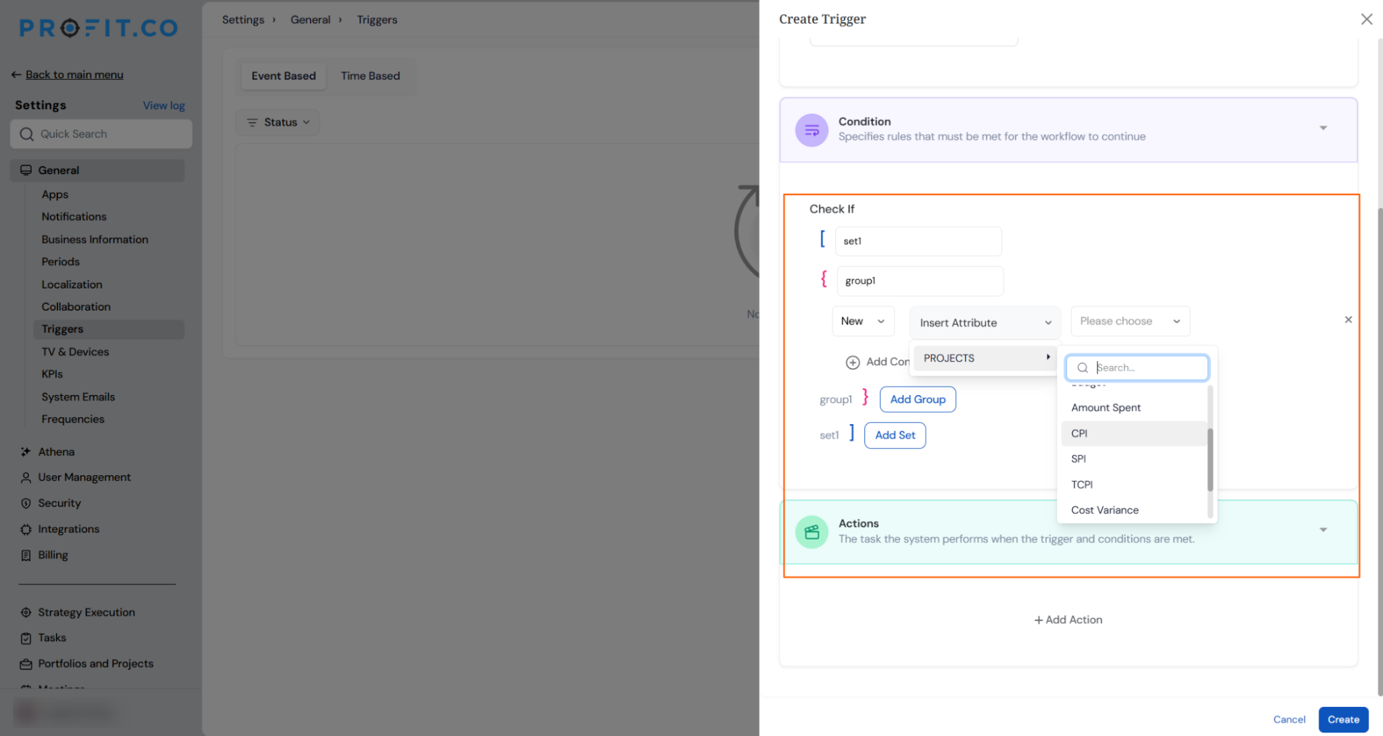This screenshot has width=1383, height=736.
Task: Click Back to main menu link
Action: click(x=75, y=75)
